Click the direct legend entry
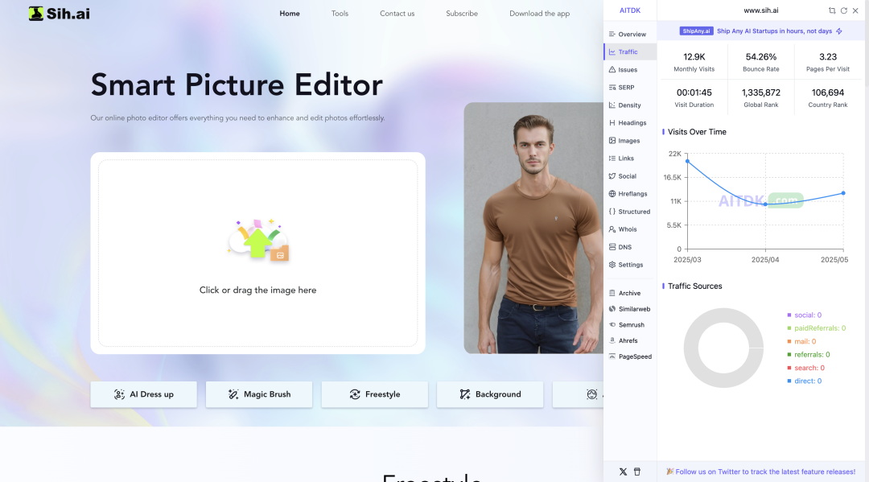The height and width of the screenshot is (482, 869). click(x=804, y=381)
